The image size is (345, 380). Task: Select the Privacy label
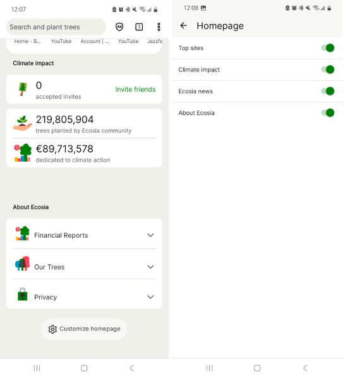pyautogui.click(x=45, y=297)
